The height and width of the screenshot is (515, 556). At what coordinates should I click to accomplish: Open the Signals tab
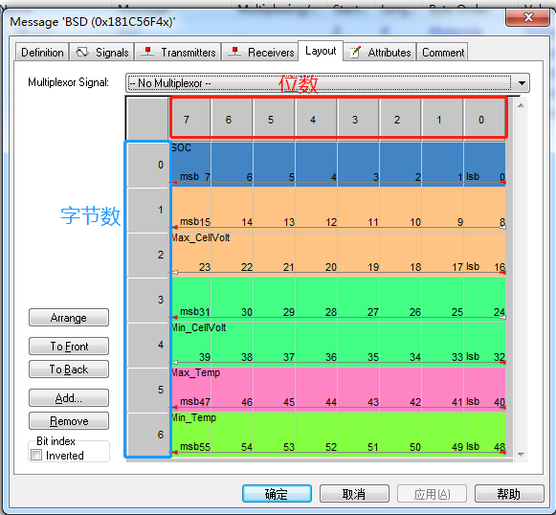click(x=101, y=52)
